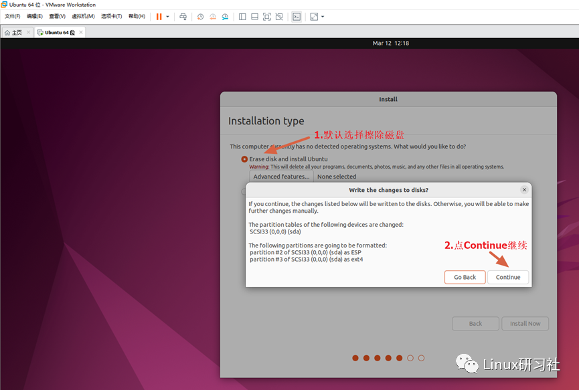Open the snapshot manager icon
This screenshot has height=390, width=579.
click(225, 17)
